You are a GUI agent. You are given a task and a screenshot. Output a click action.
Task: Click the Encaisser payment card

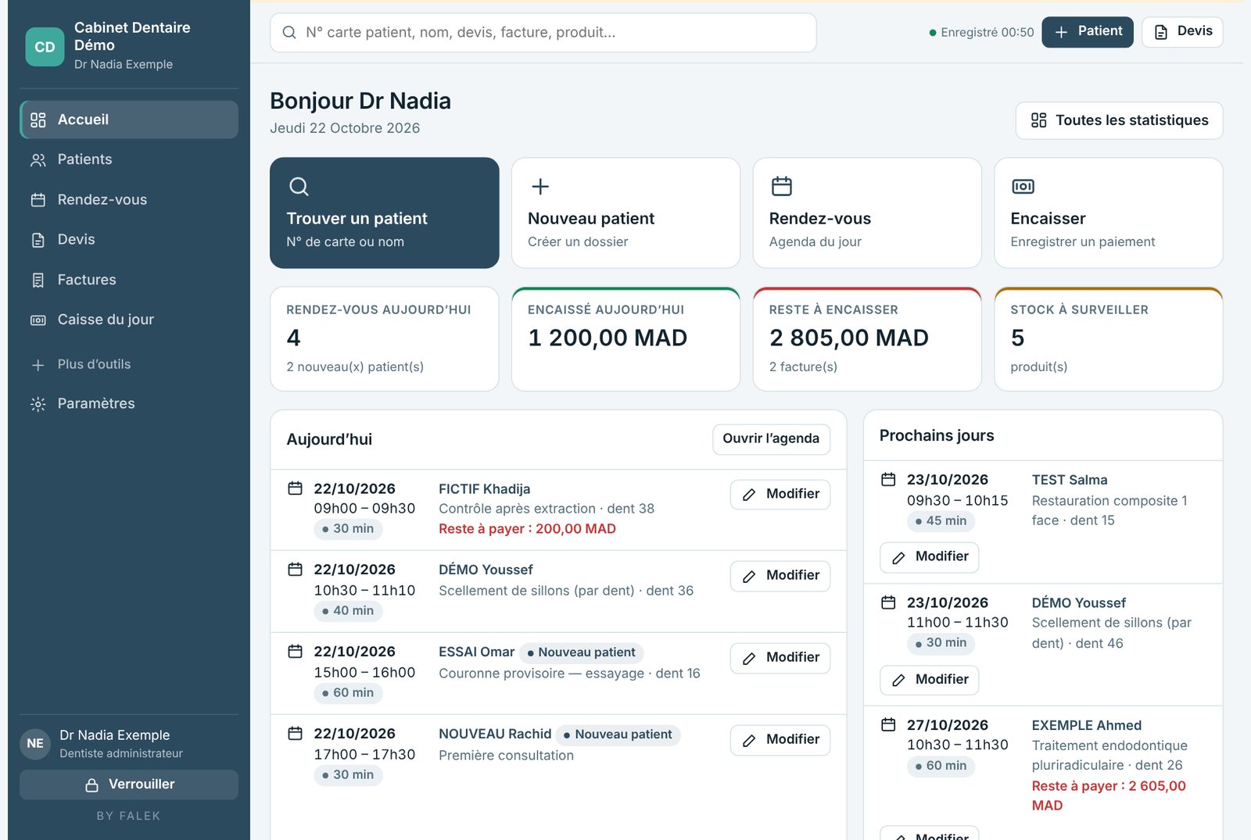(x=1109, y=213)
